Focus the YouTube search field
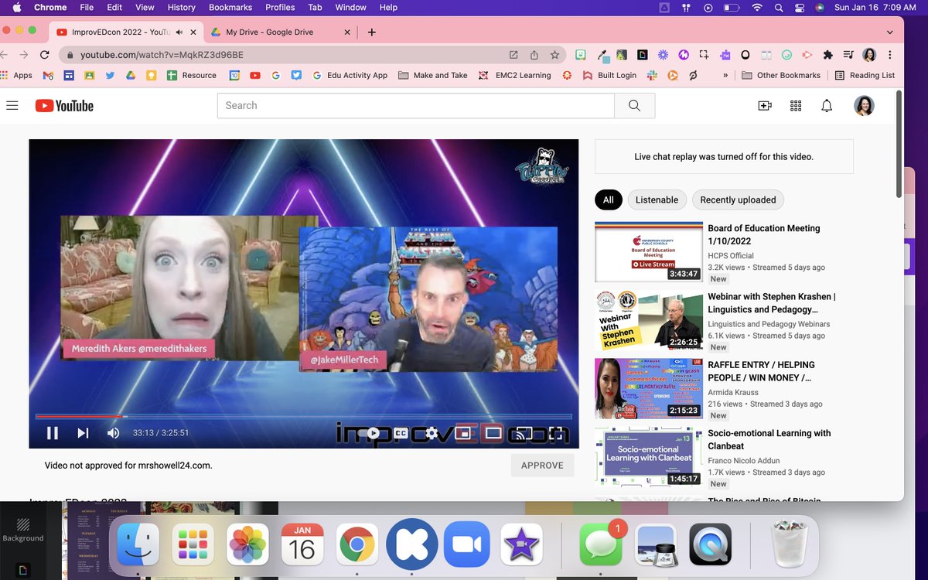The image size is (928, 580). click(415, 105)
